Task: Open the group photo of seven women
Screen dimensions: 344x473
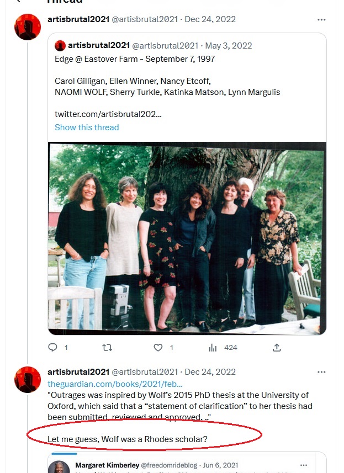Action: tap(187, 238)
